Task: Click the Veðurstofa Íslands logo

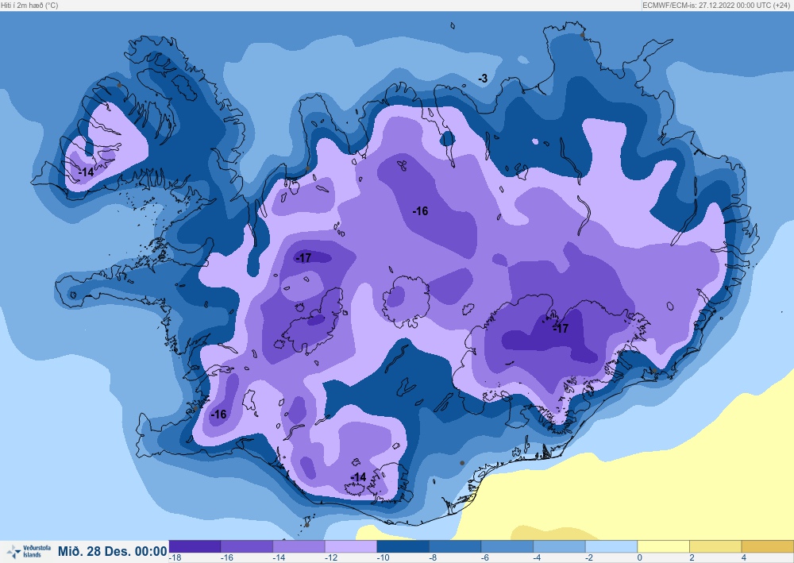Action: [29, 551]
